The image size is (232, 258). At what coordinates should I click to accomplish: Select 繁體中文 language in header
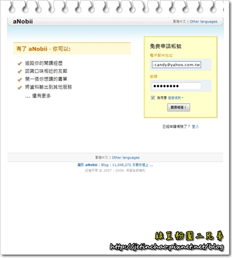[179, 21]
